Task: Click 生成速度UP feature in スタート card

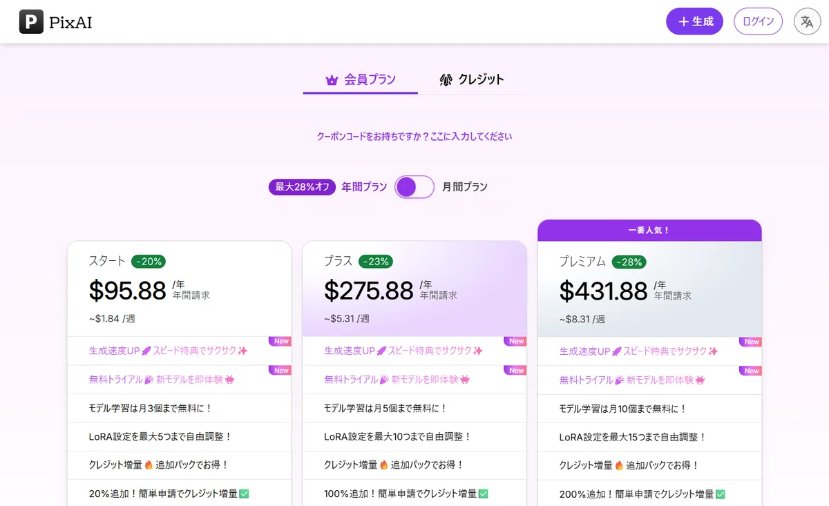Action: [169, 351]
